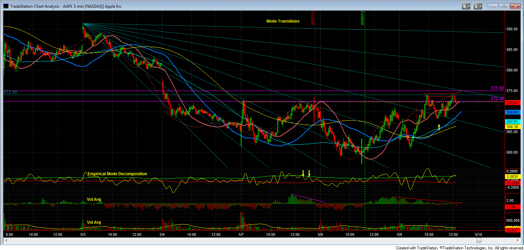Select the 05/08/12 green vertical date marker label
This screenshot has height=250, width=524.
click(x=363, y=18)
